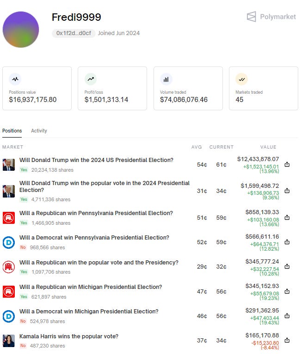Image resolution: width=302 pixels, height=354 pixels.
Task: Share the Republican Pennsylvania position
Action: click(x=287, y=217)
